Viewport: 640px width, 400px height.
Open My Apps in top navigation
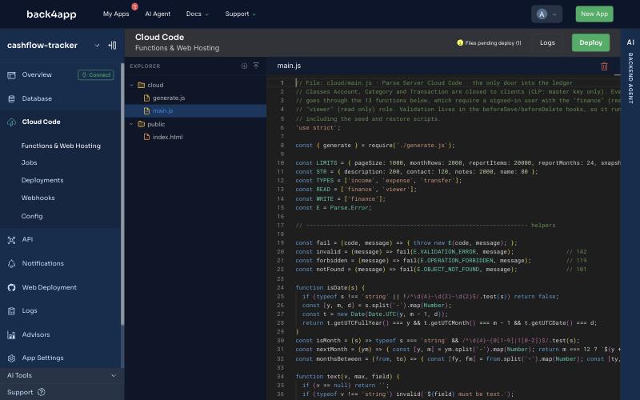pos(116,14)
